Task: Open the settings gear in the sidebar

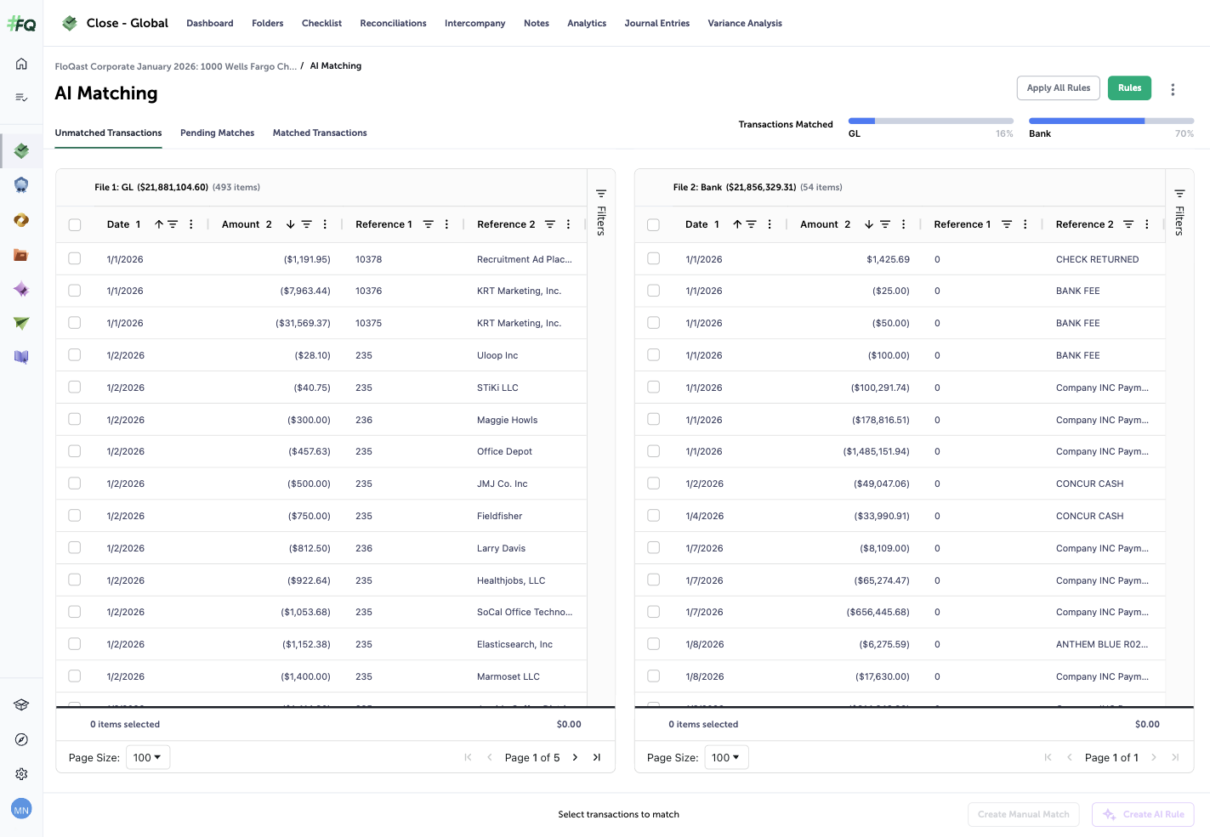Action: (x=21, y=774)
